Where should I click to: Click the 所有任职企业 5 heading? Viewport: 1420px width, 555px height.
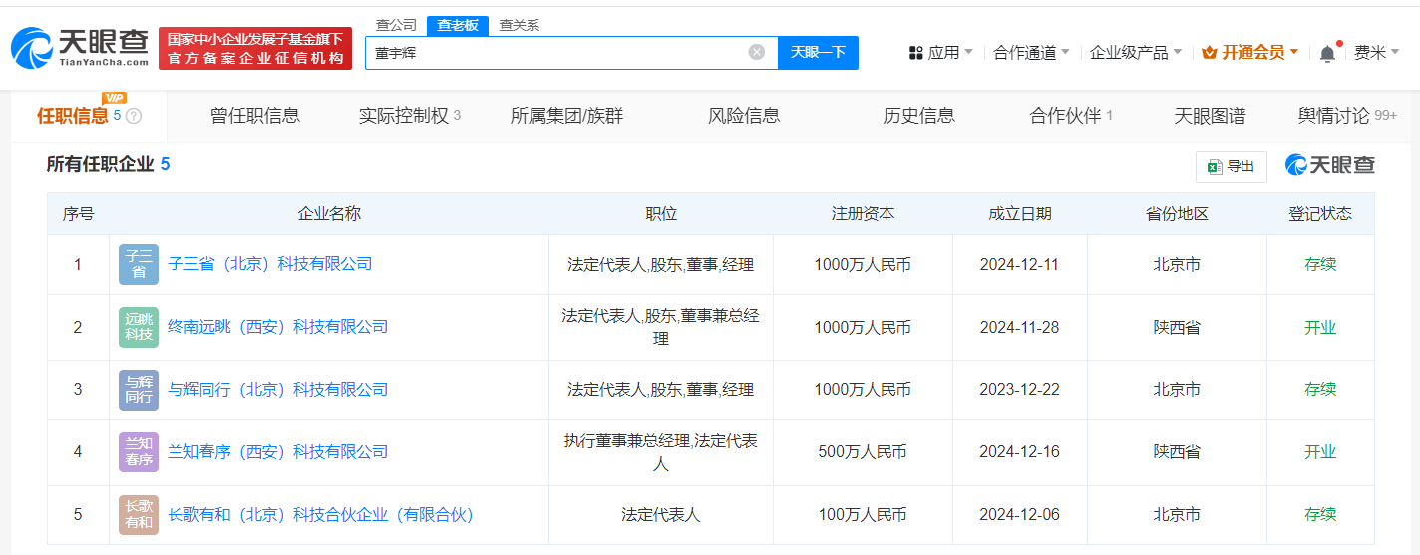tap(108, 164)
